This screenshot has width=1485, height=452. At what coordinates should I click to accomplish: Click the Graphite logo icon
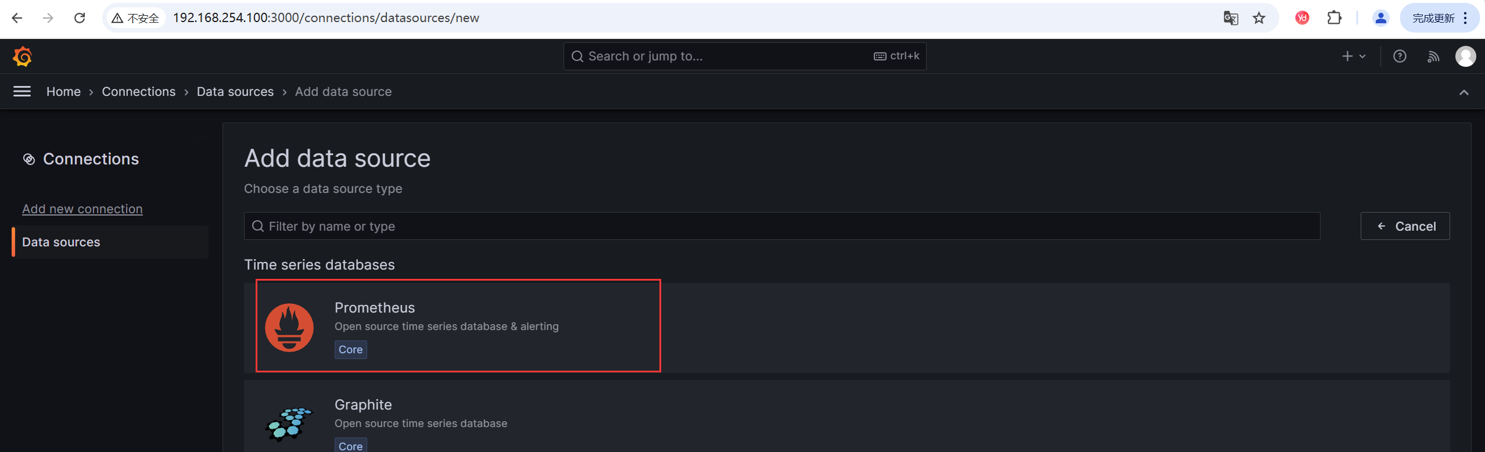click(289, 424)
